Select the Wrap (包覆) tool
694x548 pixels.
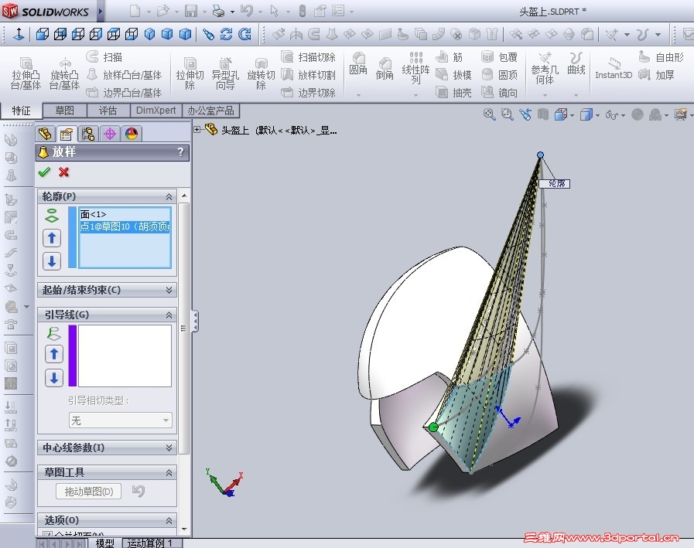pyautogui.click(x=499, y=57)
